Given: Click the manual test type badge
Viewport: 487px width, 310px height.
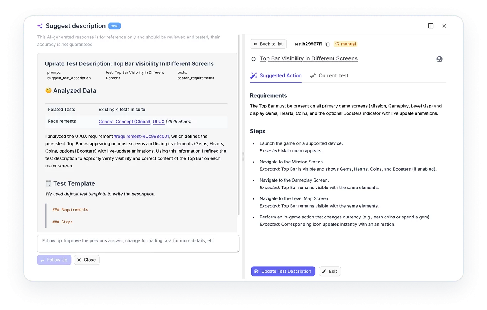Looking at the screenshot, I should click(x=346, y=44).
